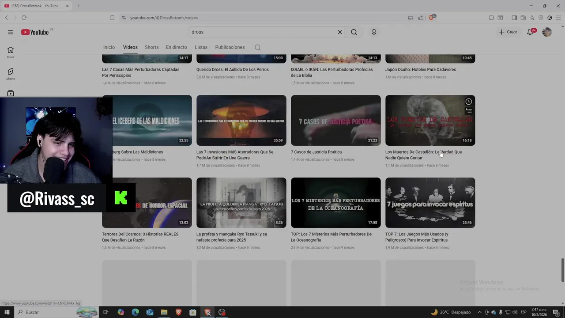This screenshot has width=565, height=318.
Task: Click the Brave Shields lion icon
Action: click(432, 17)
